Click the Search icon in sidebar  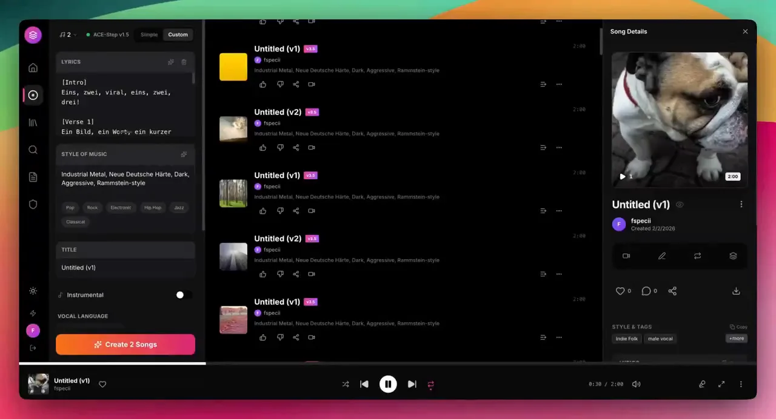(x=33, y=150)
